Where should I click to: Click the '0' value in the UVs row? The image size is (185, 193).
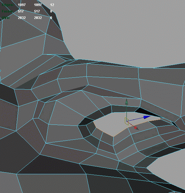point(51,18)
